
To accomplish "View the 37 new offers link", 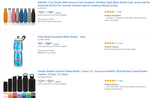I will coord(49,53).
